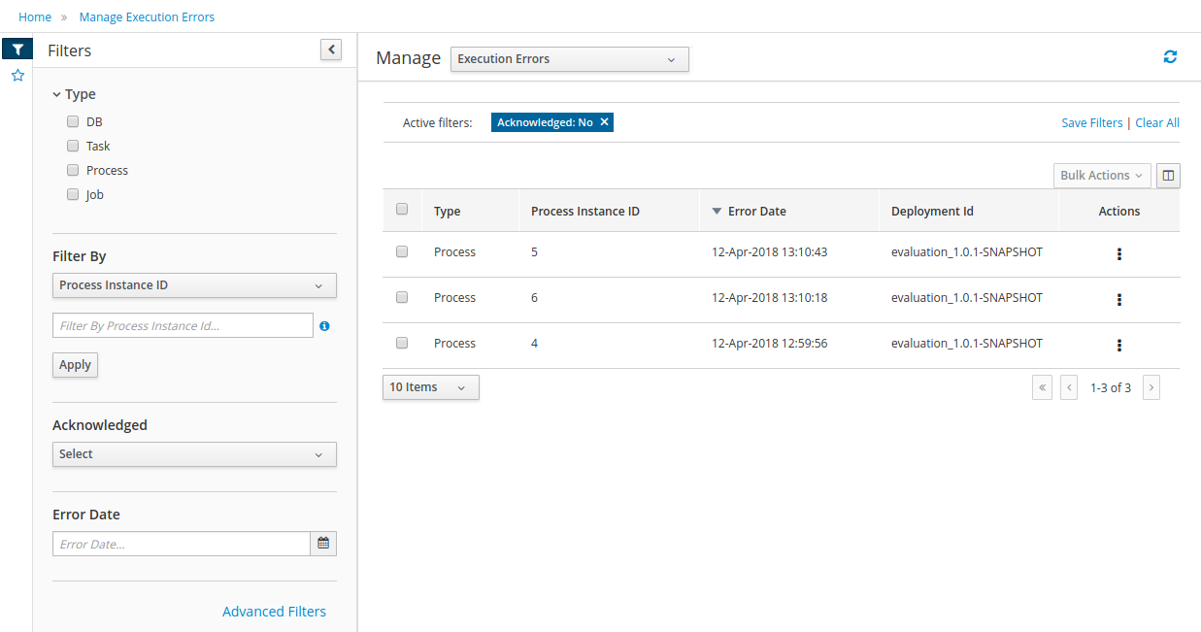Collapse the Filters panel with arrow button
Viewport: 1201px width, 632px height.
pos(331,50)
